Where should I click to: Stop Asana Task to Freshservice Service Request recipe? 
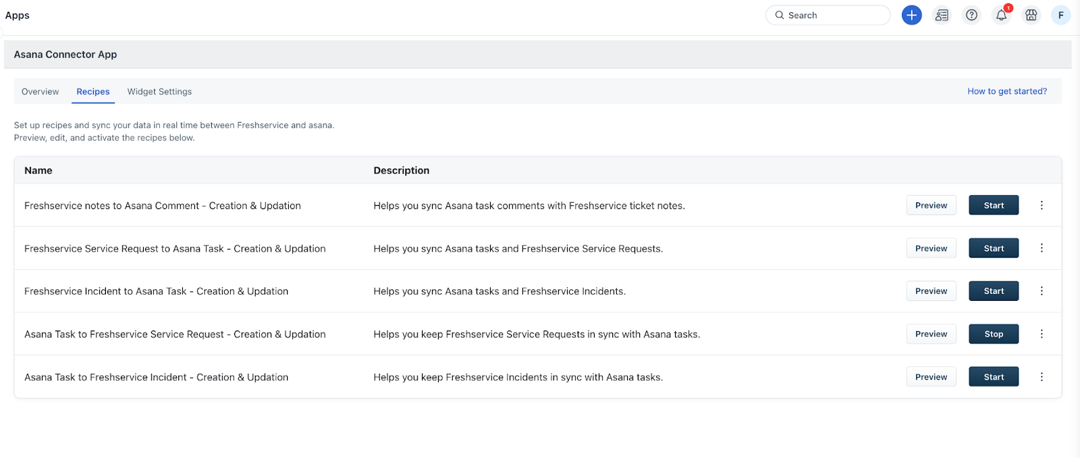[x=994, y=334]
